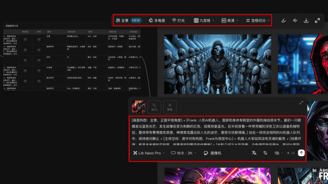Download the image via the toolbar download icon
This screenshot has width=328, height=184.
pos(306,21)
